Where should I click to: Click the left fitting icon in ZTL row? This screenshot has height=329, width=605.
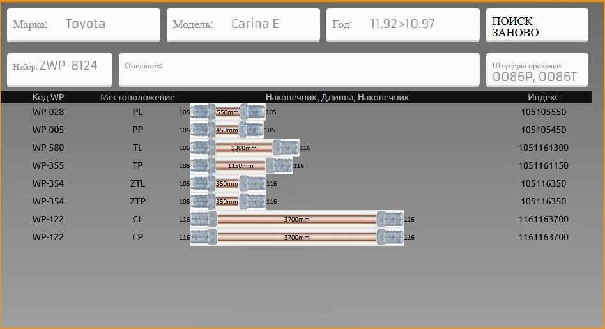203,184
